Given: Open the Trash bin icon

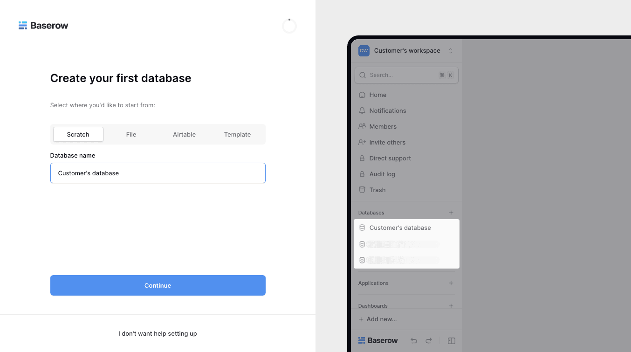Looking at the screenshot, I should [x=362, y=190].
